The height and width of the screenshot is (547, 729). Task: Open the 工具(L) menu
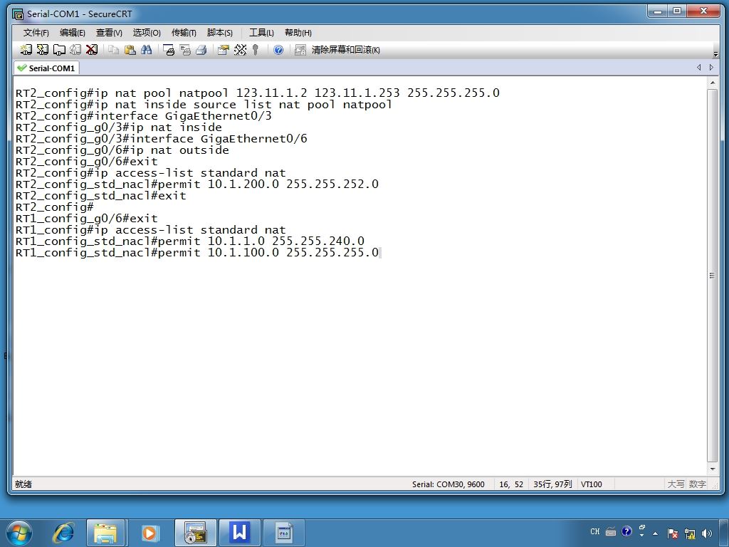coord(261,33)
